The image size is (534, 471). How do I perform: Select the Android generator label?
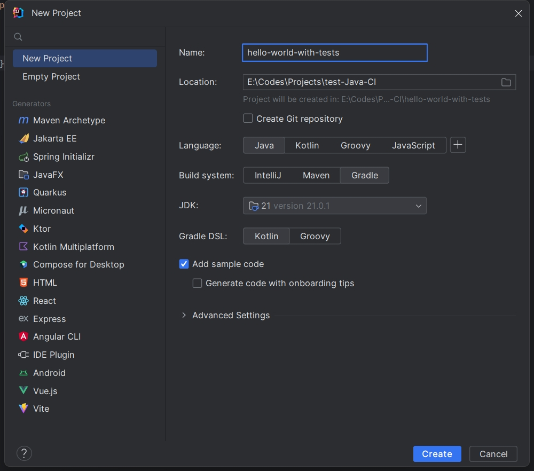tap(49, 373)
